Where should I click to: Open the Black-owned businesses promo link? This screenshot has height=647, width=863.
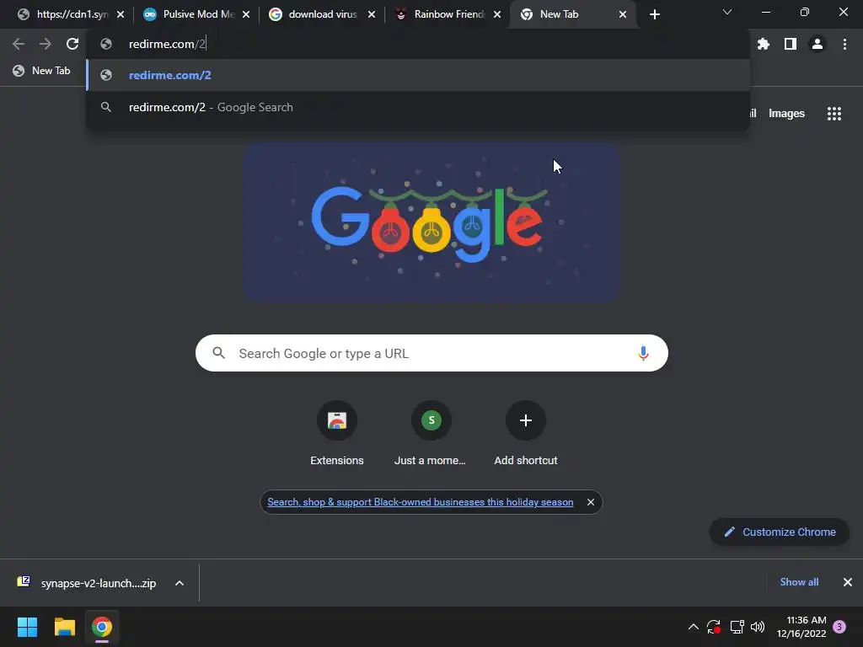pos(420,502)
